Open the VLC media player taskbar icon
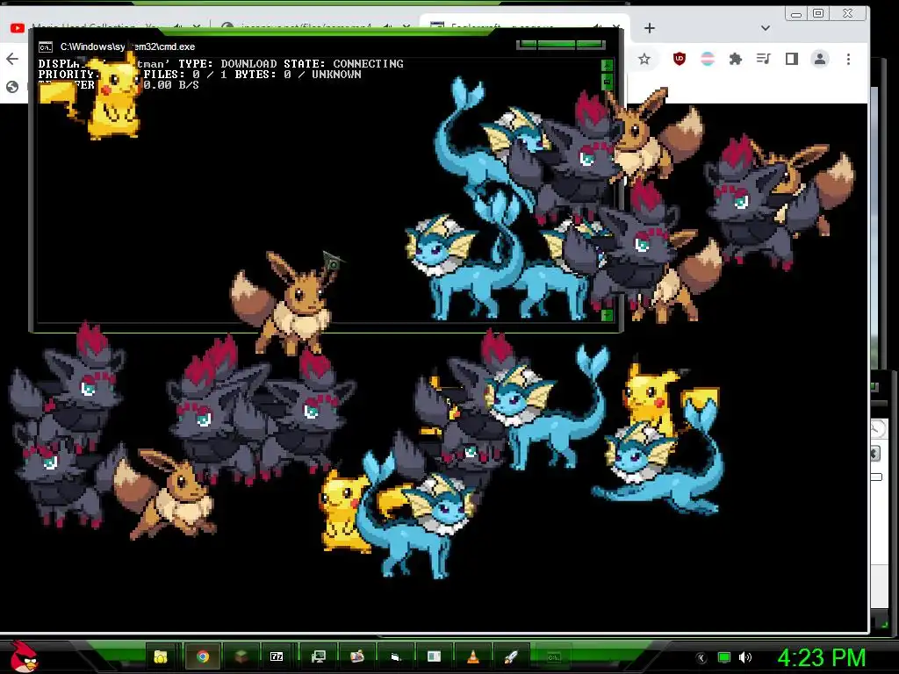 tap(473, 656)
